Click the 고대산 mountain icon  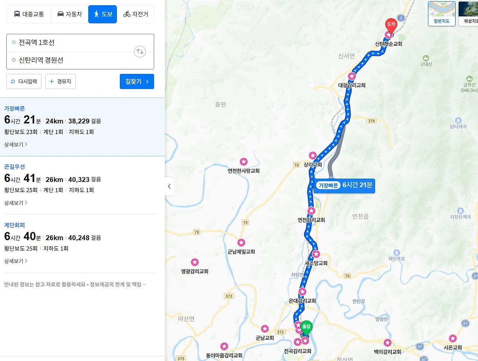426,58
